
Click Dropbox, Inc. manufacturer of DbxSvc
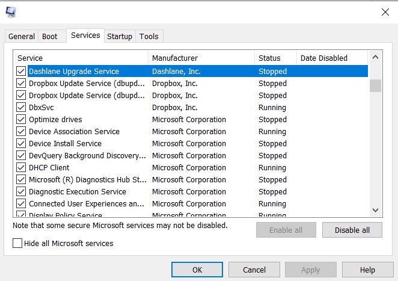[175, 108]
